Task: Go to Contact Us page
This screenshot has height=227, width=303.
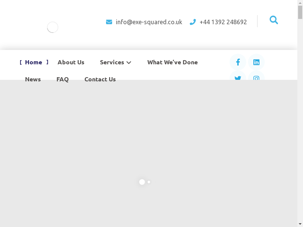Action: (100, 79)
